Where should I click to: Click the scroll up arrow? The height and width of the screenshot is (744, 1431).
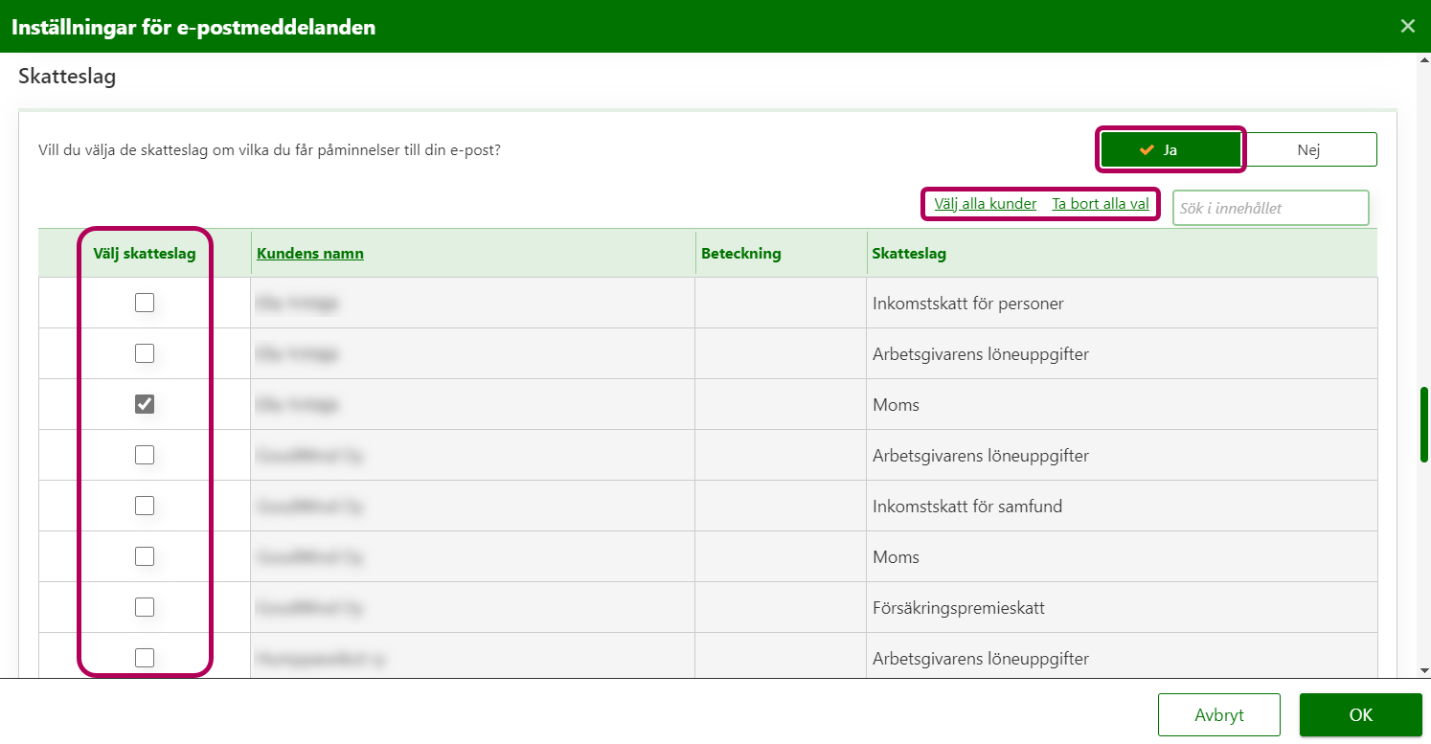(x=1423, y=59)
